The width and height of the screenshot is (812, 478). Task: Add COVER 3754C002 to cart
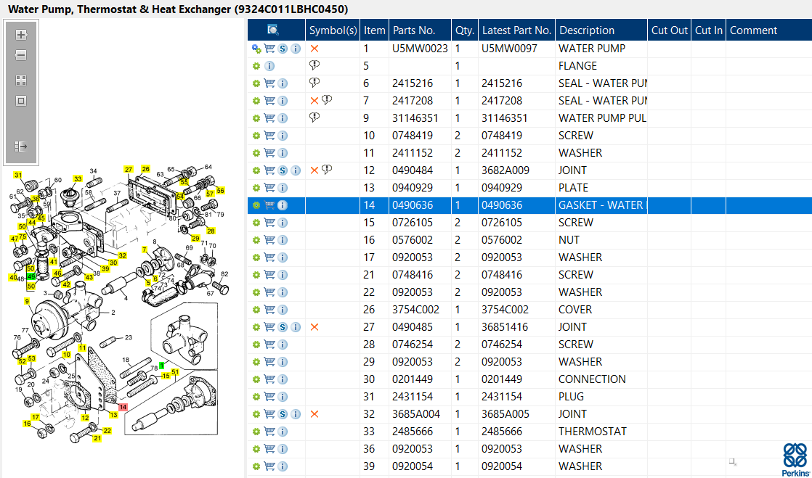[x=269, y=309]
